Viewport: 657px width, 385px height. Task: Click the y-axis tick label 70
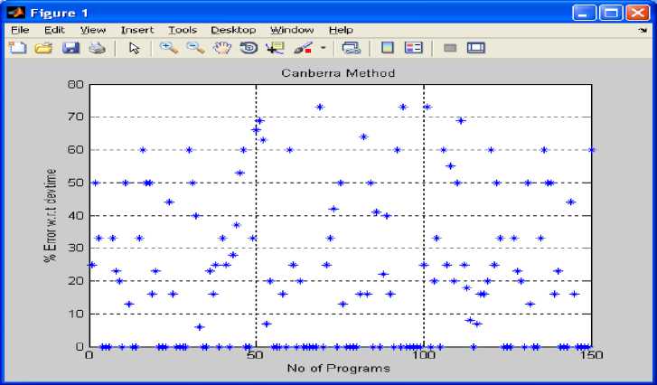pos(75,117)
